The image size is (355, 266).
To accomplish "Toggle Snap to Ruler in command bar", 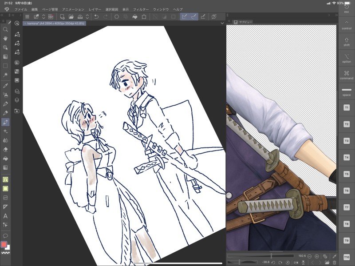I will tap(185, 16).
